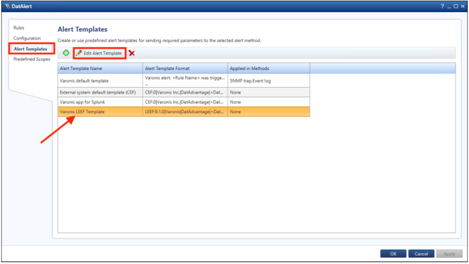
Task: Click the None cell in the Splunk row
Action: click(269, 102)
